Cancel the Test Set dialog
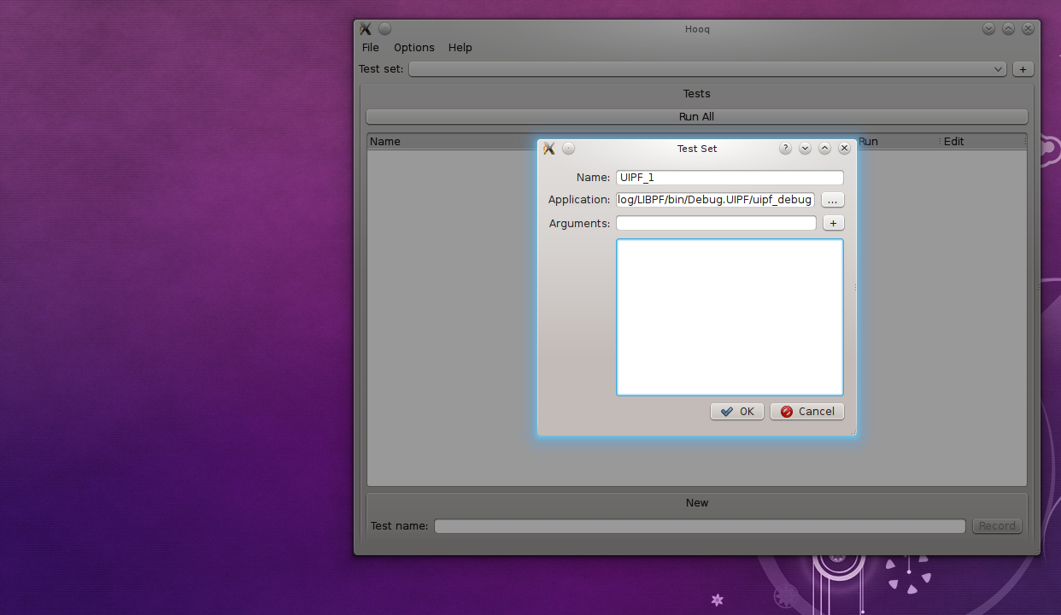 pyautogui.click(x=806, y=412)
